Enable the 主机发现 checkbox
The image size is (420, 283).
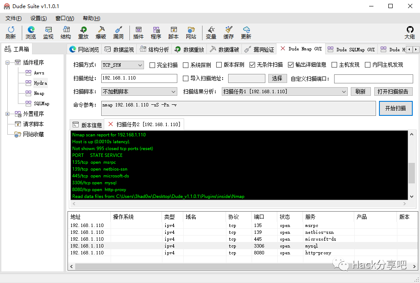point(334,65)
